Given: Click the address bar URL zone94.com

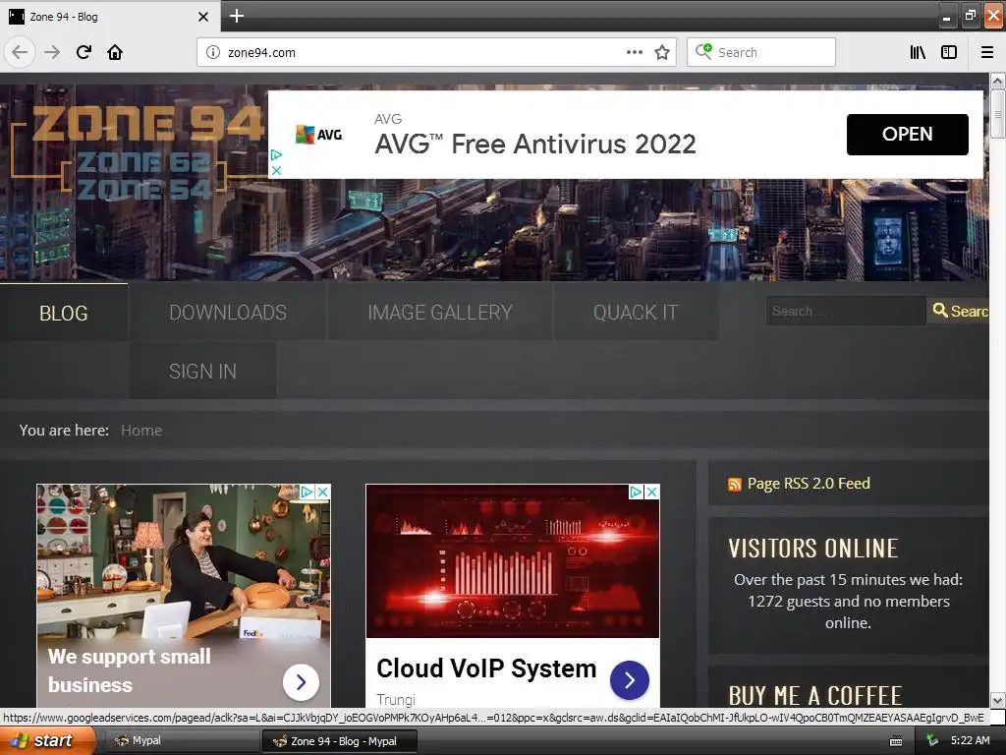Looking at the screenshot, I should coord(261,53).
